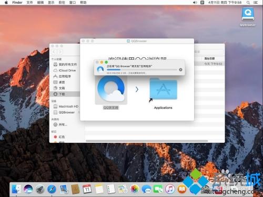Open the 编辑 menu
Image resolution: width=263 pixels, height=197 pixels.
[41, 3]
